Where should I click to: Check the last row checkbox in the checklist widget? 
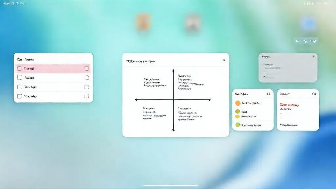tap(20, 96)
